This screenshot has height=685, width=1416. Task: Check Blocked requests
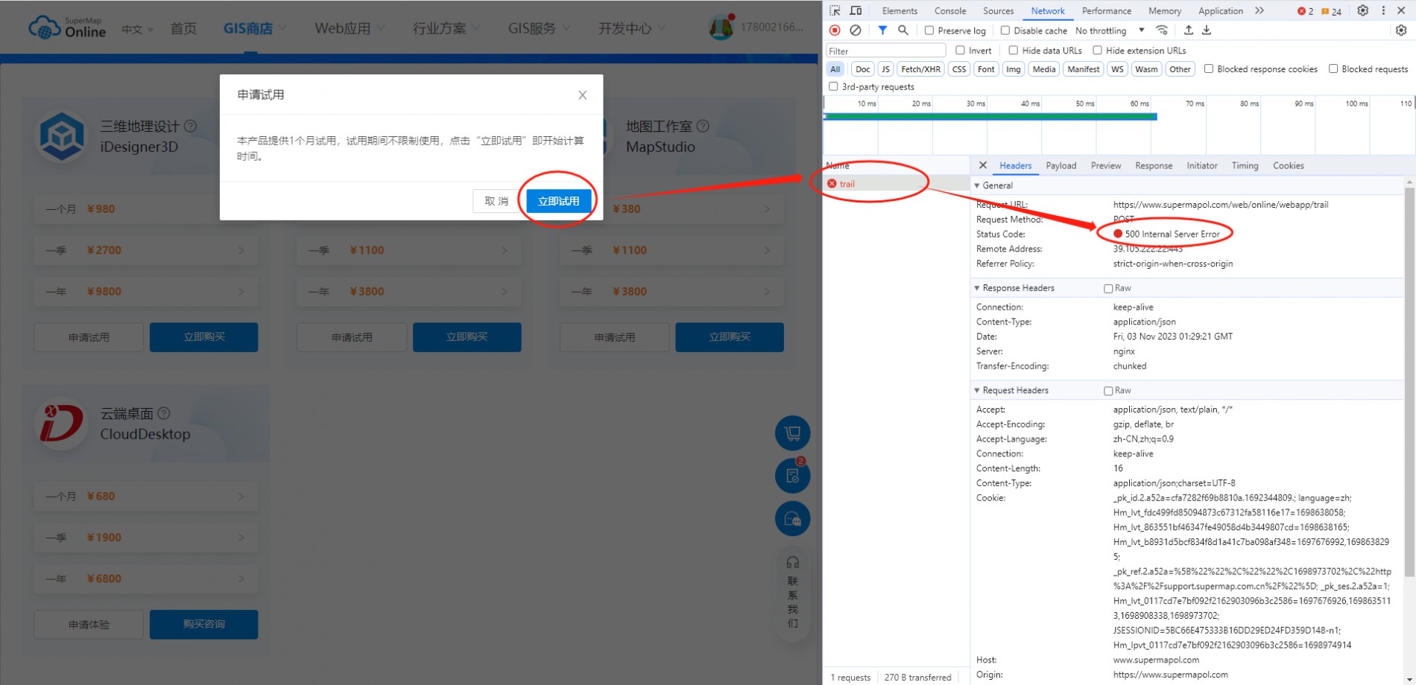point(1333,69)
